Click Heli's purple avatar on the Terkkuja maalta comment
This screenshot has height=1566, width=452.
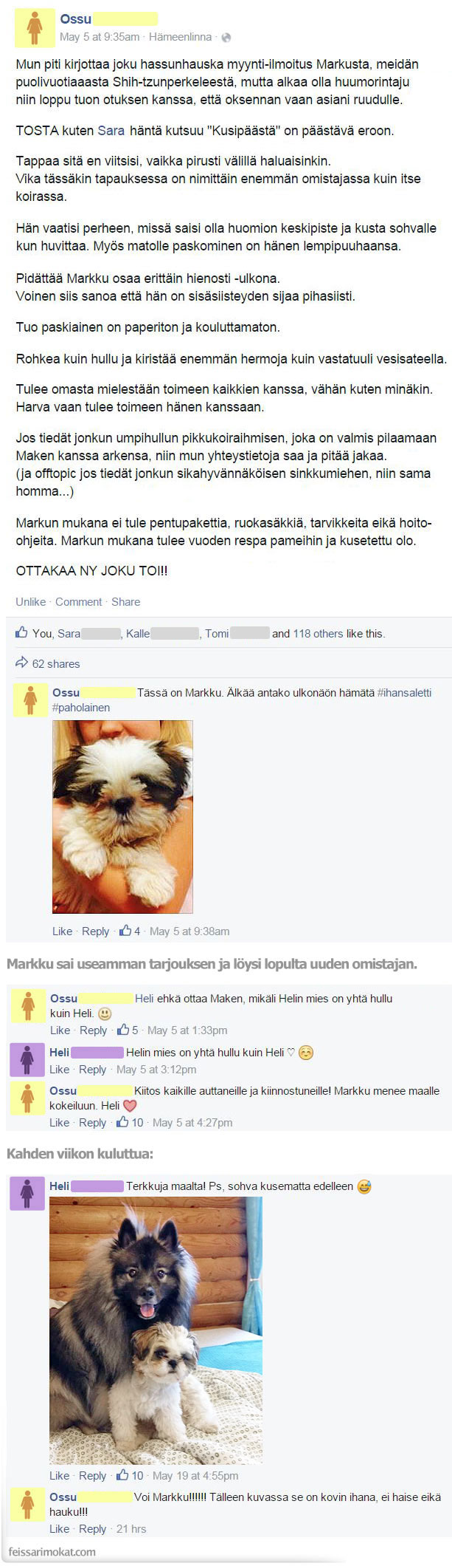click(27, 1194)
